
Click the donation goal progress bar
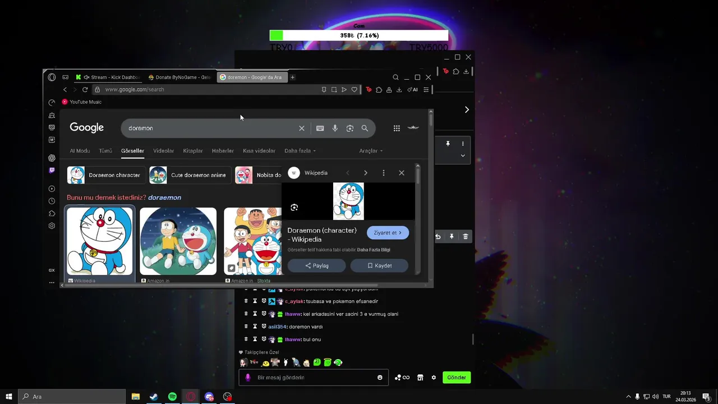pos(359,35)
